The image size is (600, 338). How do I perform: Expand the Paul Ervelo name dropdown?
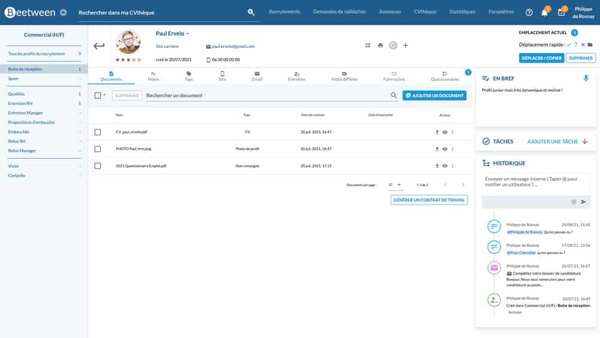tap(187, 34)
